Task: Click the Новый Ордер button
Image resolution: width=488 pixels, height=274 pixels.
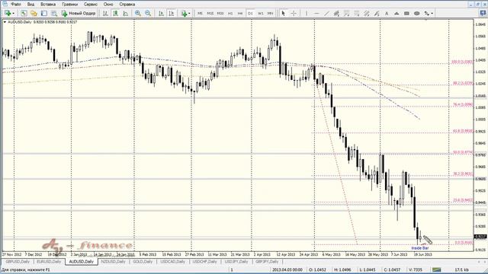Action: (79, 14)
